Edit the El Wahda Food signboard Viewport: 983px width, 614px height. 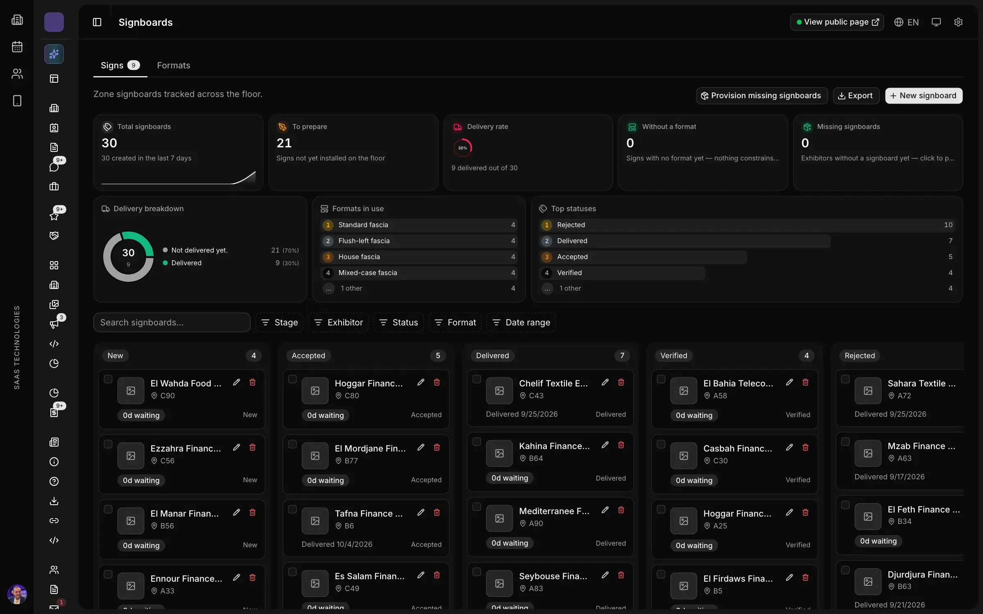(x=236, y=382)
